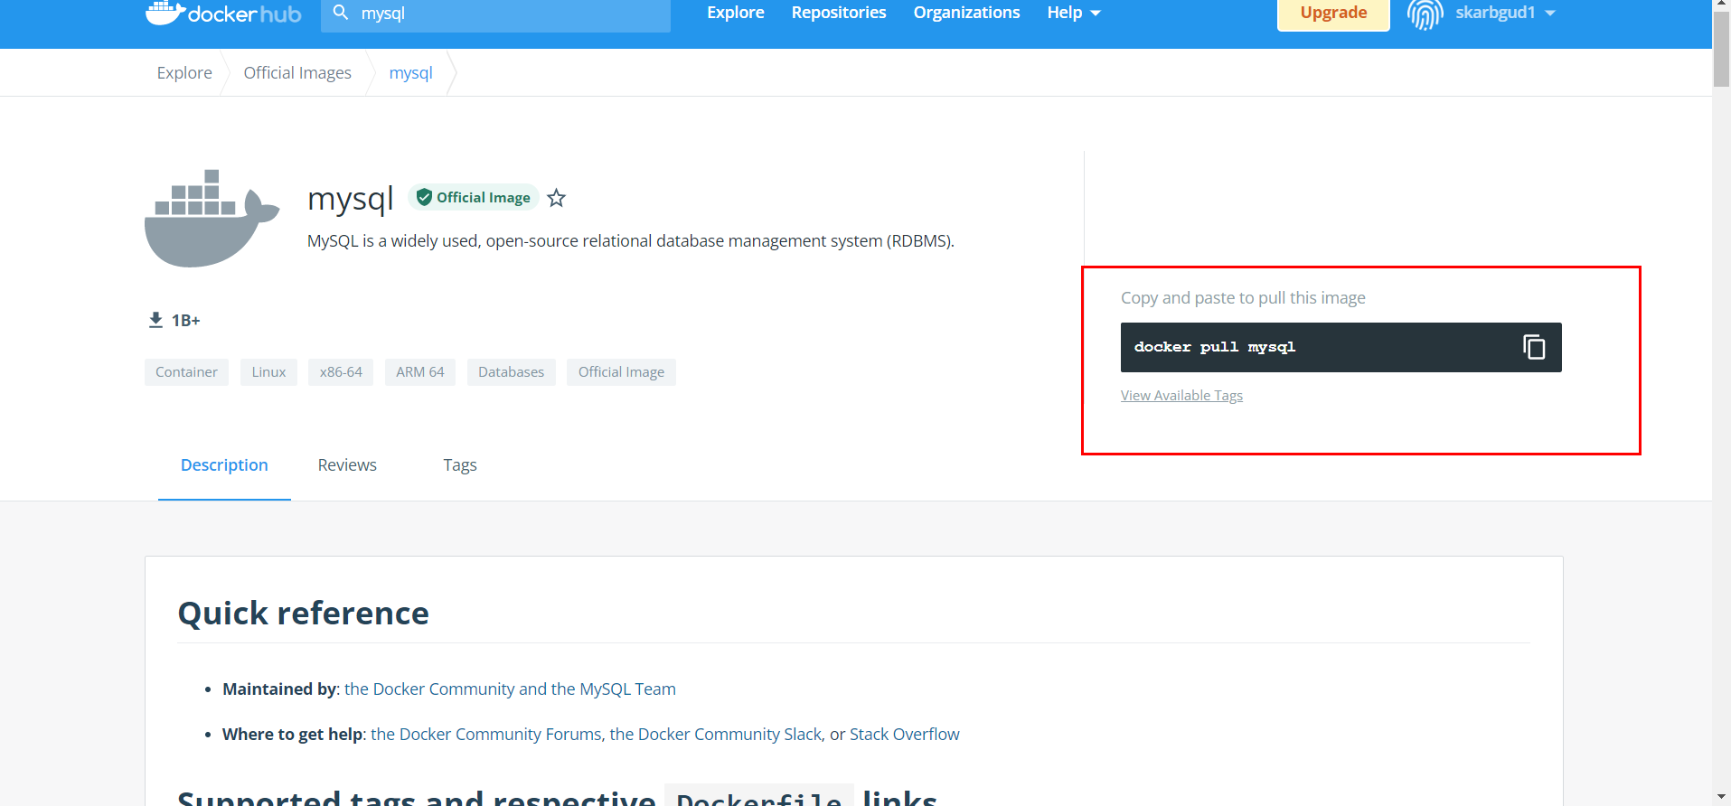1731x806 pixels.
Task: Click the mysql whale repository logo
Action: pyautogui.click(x=212, y=219)
